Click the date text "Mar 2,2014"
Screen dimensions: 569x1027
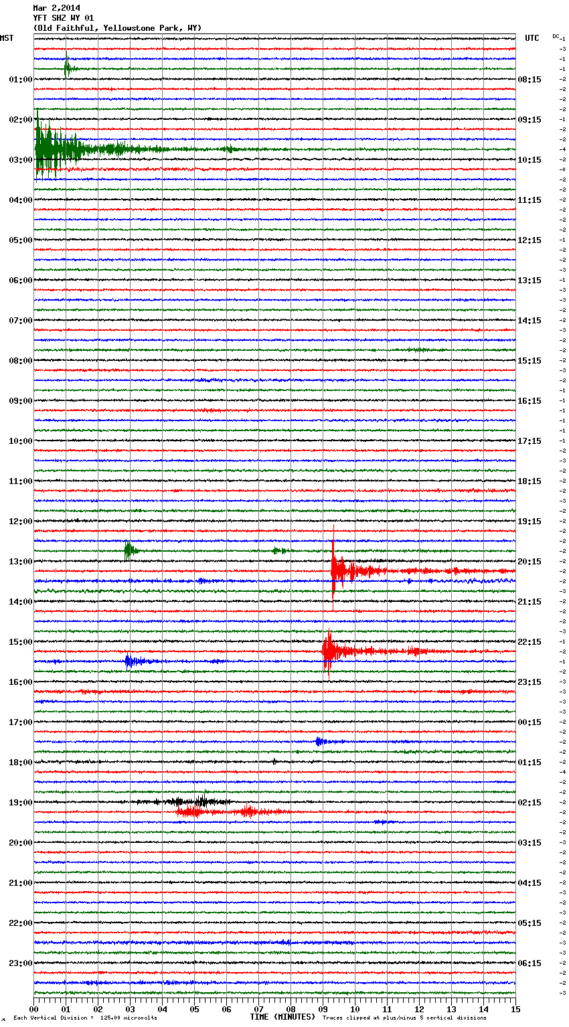click(56, 8)
